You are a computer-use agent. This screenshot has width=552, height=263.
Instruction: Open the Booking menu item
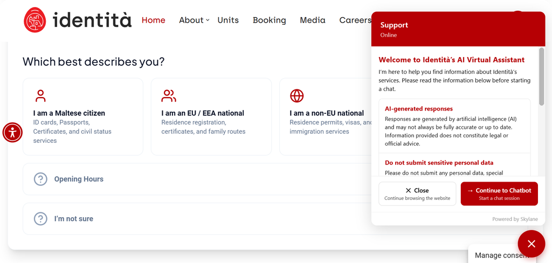[270, 20]
